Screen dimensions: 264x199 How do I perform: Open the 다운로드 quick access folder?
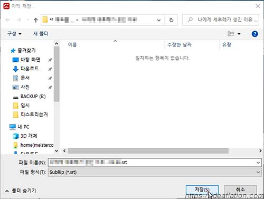coord(26,69)
